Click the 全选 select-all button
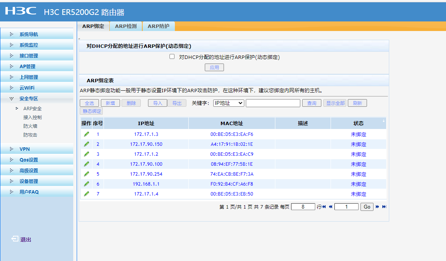Screen dimensions: 446x261 [89, 103]
